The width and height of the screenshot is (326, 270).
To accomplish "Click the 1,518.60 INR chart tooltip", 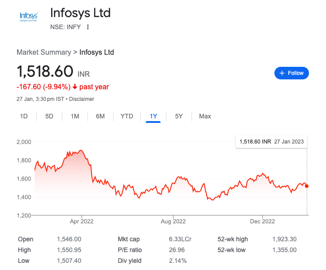I will 272,141.
